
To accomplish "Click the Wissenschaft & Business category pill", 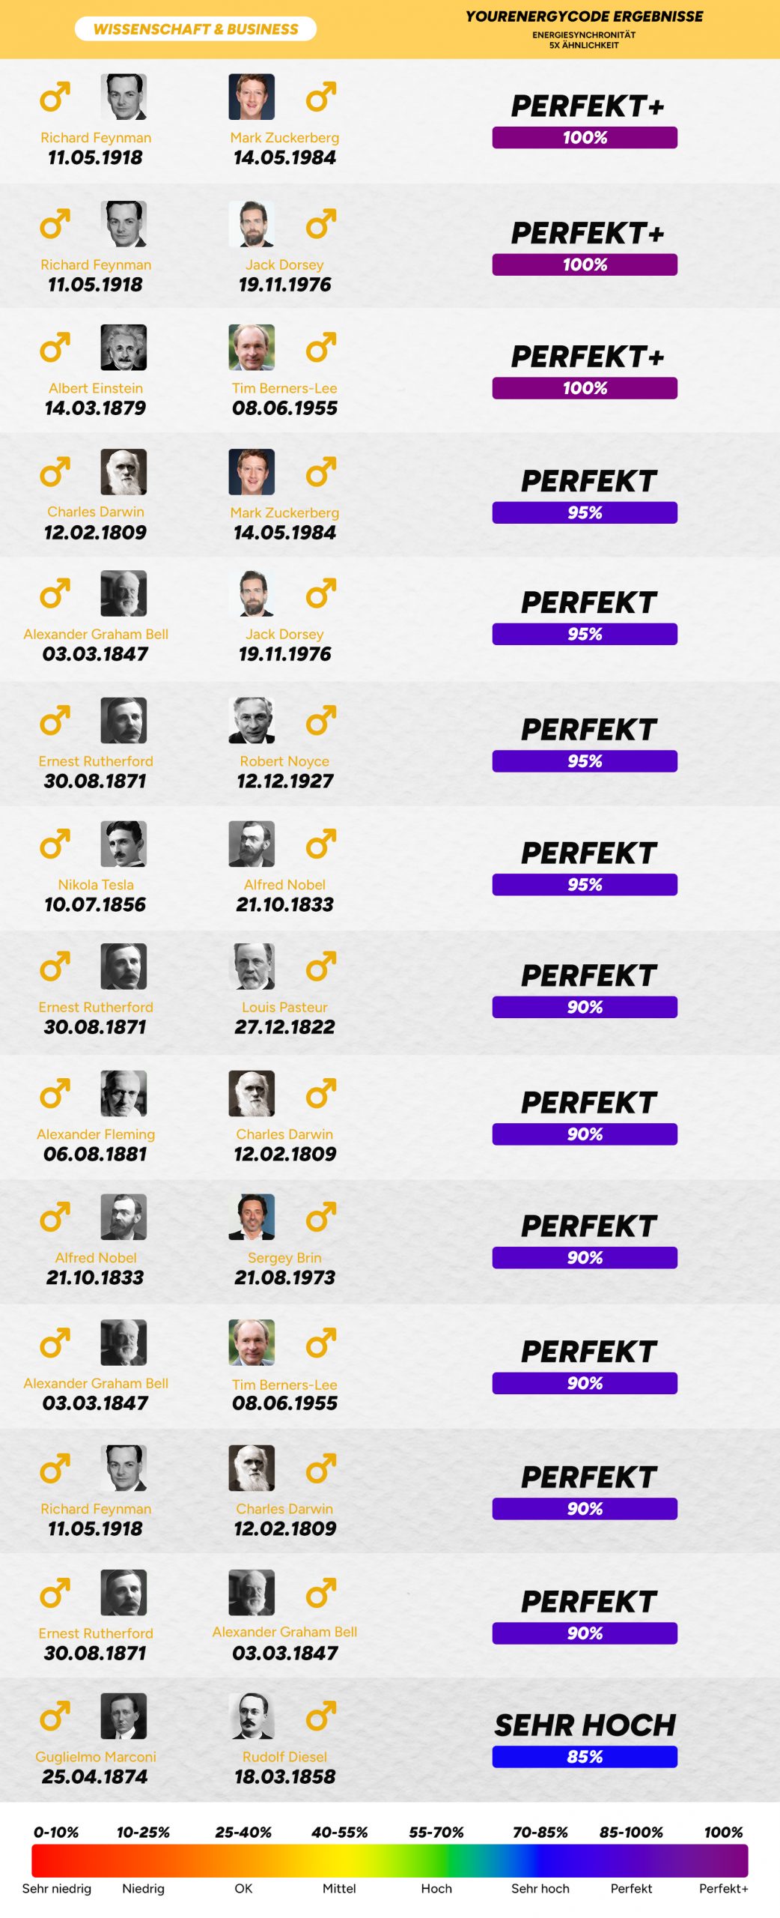I will 195,29.
